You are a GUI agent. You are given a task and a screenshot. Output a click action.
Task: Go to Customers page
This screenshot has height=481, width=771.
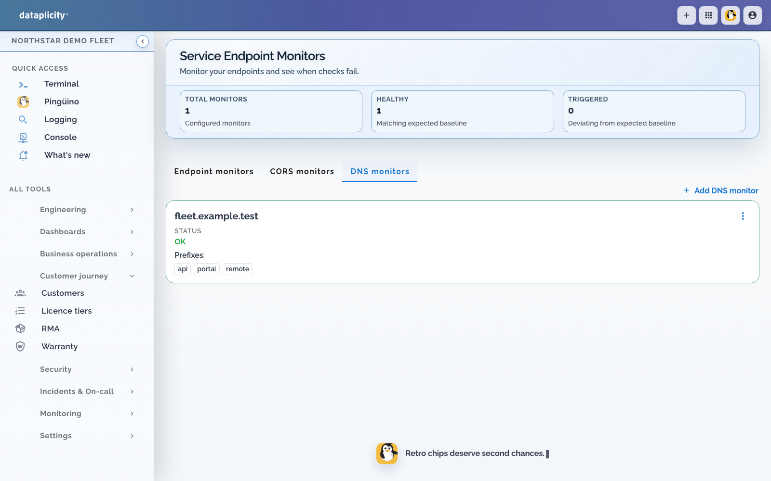point(63,293)
